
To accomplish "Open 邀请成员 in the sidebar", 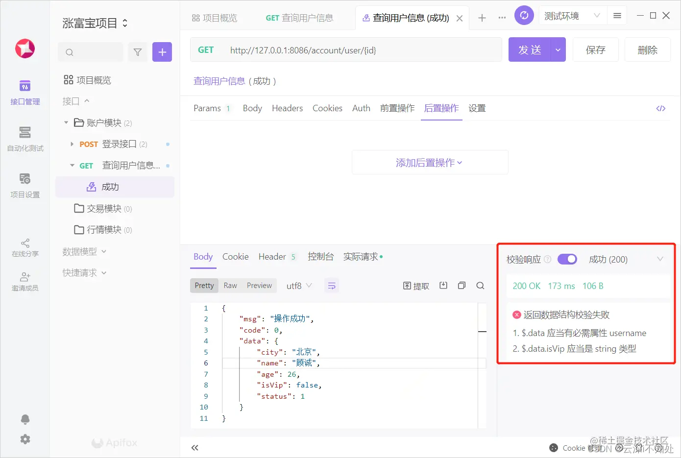I will [25, 282].
